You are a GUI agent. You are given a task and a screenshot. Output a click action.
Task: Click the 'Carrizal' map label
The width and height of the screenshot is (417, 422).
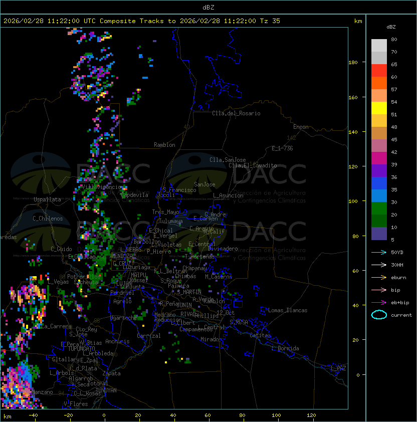(x=149, y=336)
